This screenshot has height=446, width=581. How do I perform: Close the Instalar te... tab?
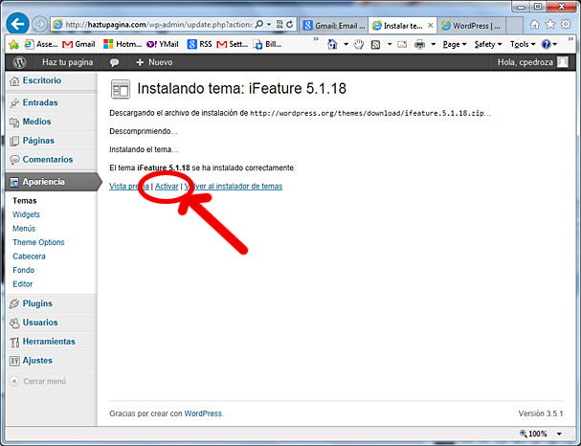coord(430,26)
